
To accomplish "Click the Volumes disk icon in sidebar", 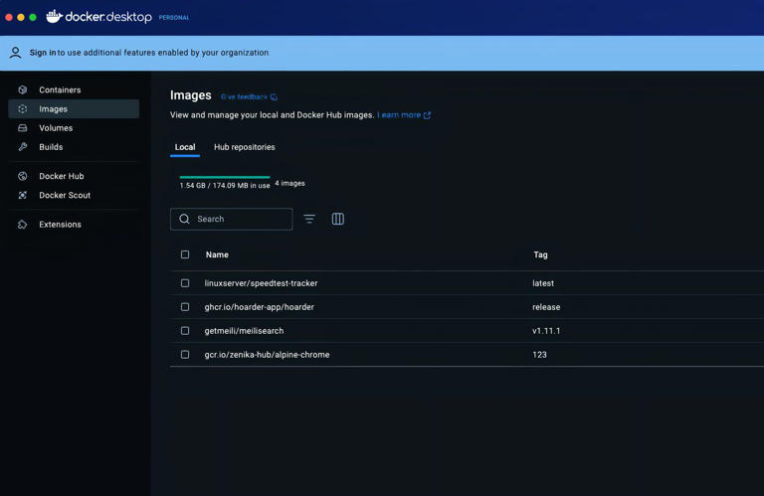I will 23,128.
